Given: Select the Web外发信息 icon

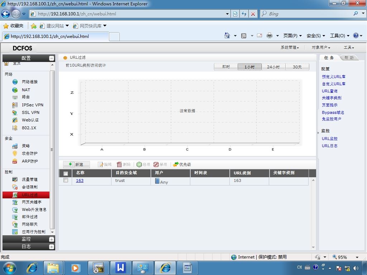Looking at the screenshot, I should pos(15,209).
